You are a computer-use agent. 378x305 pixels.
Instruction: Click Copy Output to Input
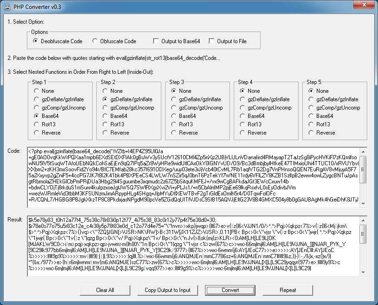click(x=167, y=290)
